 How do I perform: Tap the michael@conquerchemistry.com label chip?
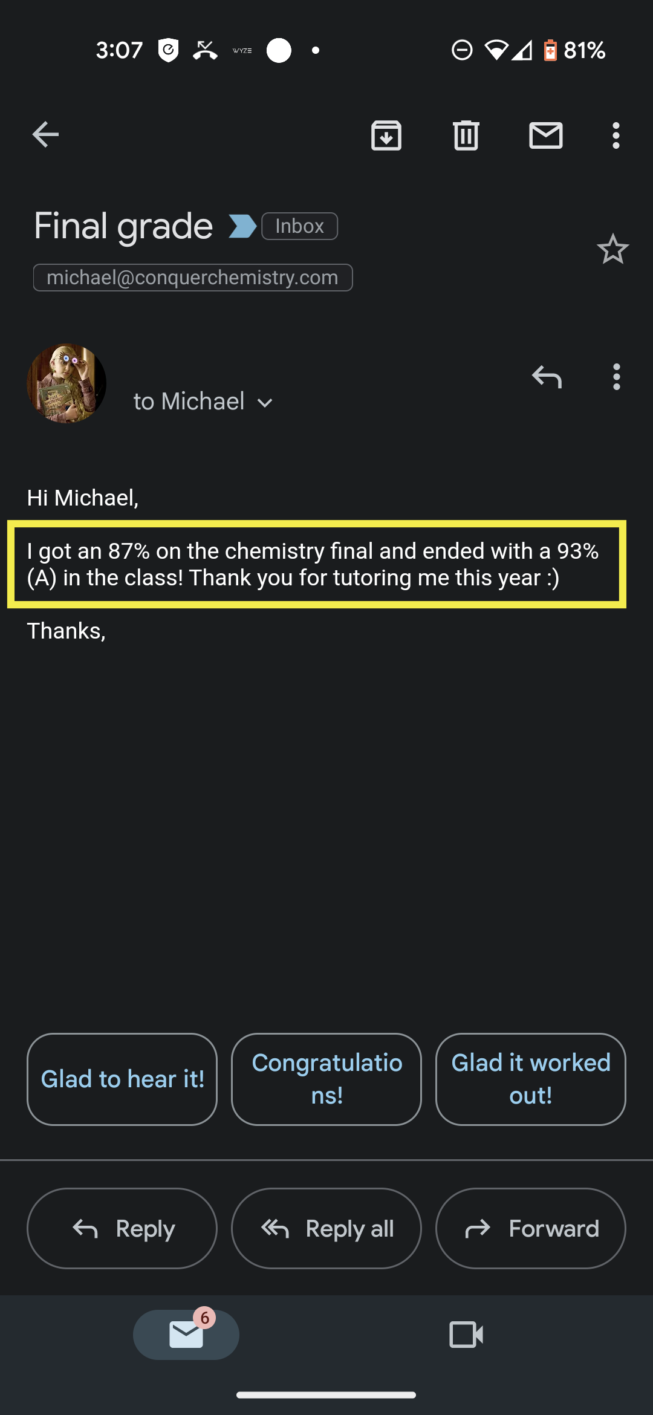(x=193, y=278)
